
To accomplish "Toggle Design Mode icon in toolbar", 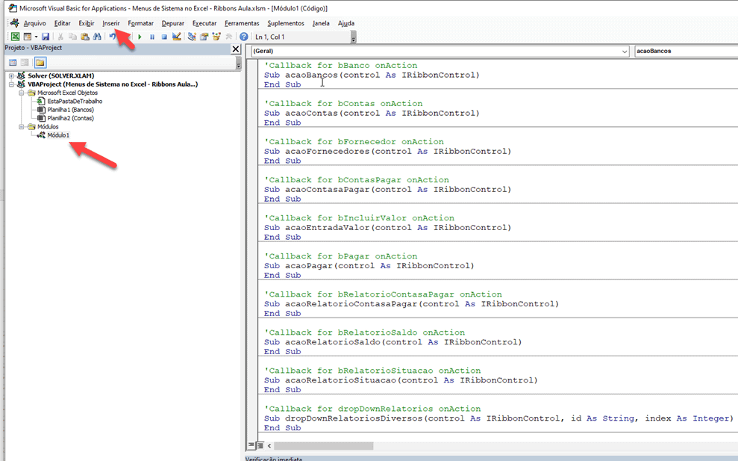I will [177, 37].
